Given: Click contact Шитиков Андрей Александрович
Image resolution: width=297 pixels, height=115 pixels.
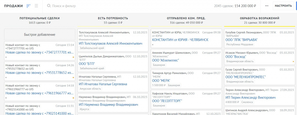Looking at the screenshot, I should coord(247,110).
